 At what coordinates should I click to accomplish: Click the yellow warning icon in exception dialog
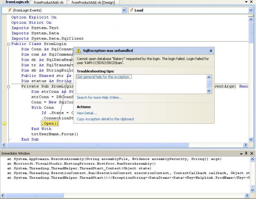coord(78,51)
